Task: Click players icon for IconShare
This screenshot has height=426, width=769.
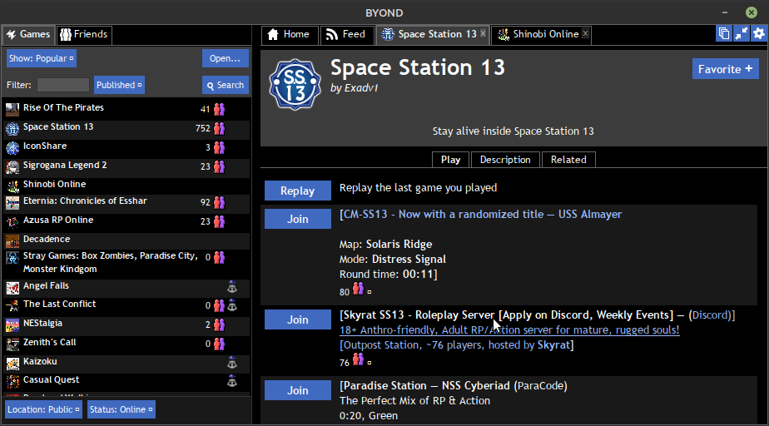Action: pyautogui.click(x=219, y=147)
